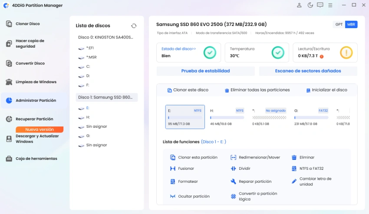This screenshot has height=214, width=369.
Task: Click Clonar este disco
Action: tap(188, 90)
